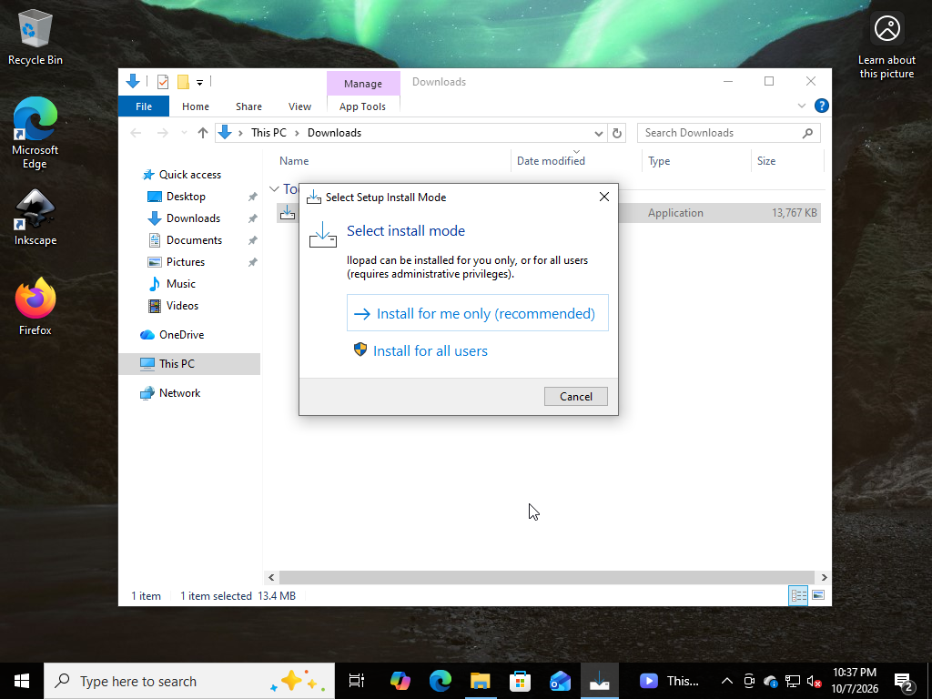Open Pictures in navigation pane

pos(186,261)
